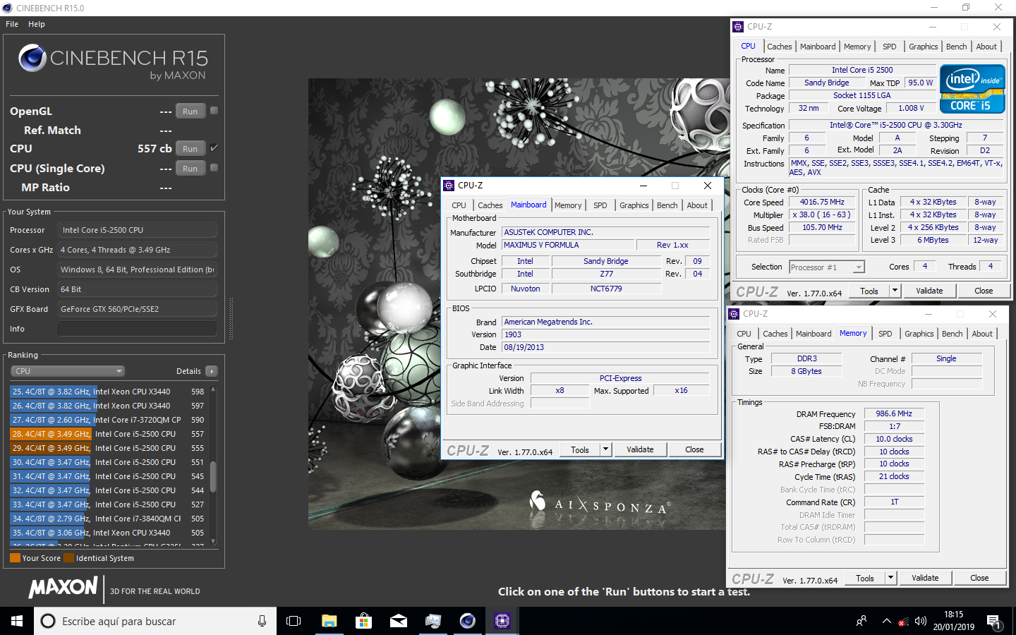This screenshot has width=1016, height=635.
Task: Click Tools button in top-right CPU-Z window
Action: point(869,291)
